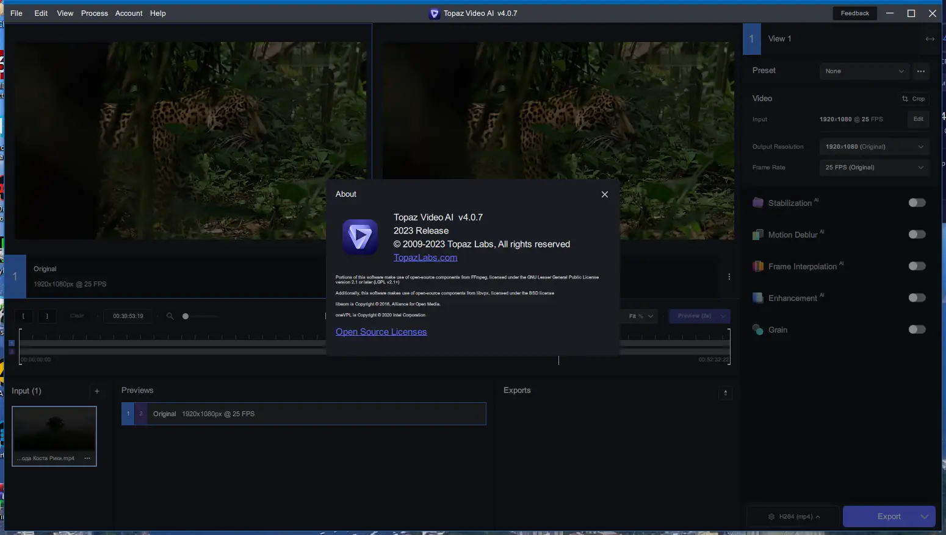Enable the Motion Deblur toggle
Screen dimensions: 946x535
tap(917, 235)
